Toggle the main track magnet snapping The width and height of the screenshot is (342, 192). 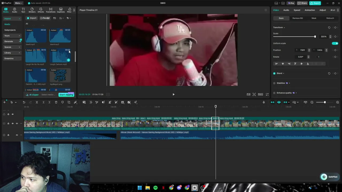pyautogui.click(x=273, y=102)
